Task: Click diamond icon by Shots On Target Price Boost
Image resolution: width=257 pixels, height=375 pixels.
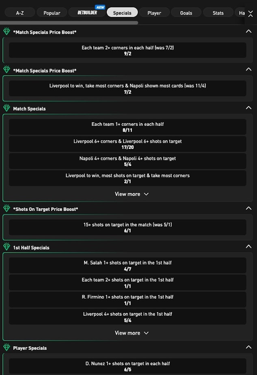Action: 6,209
